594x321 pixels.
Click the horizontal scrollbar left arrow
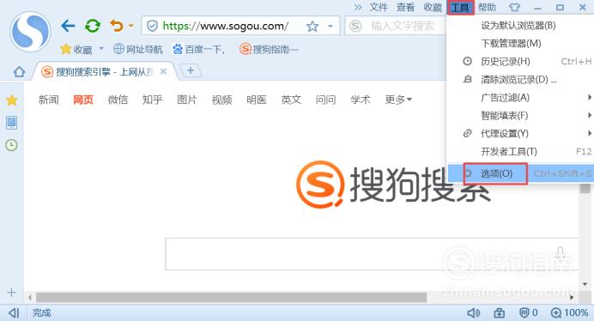click(29, 297)
